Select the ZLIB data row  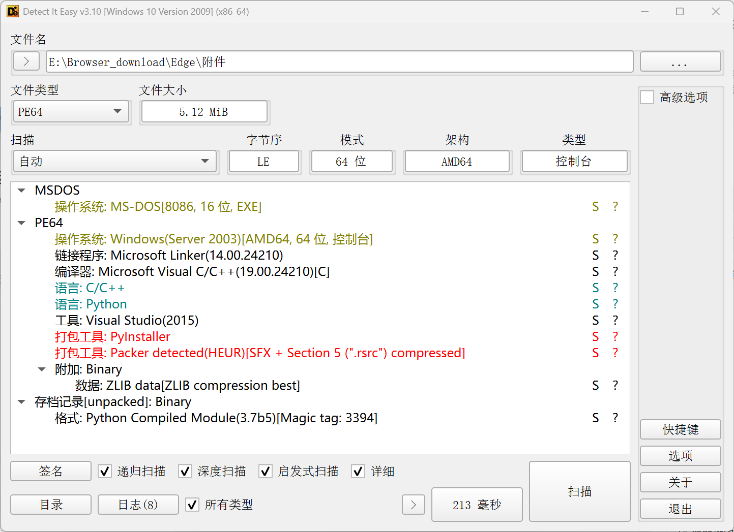pyautogui.click(x=320, y=386)
